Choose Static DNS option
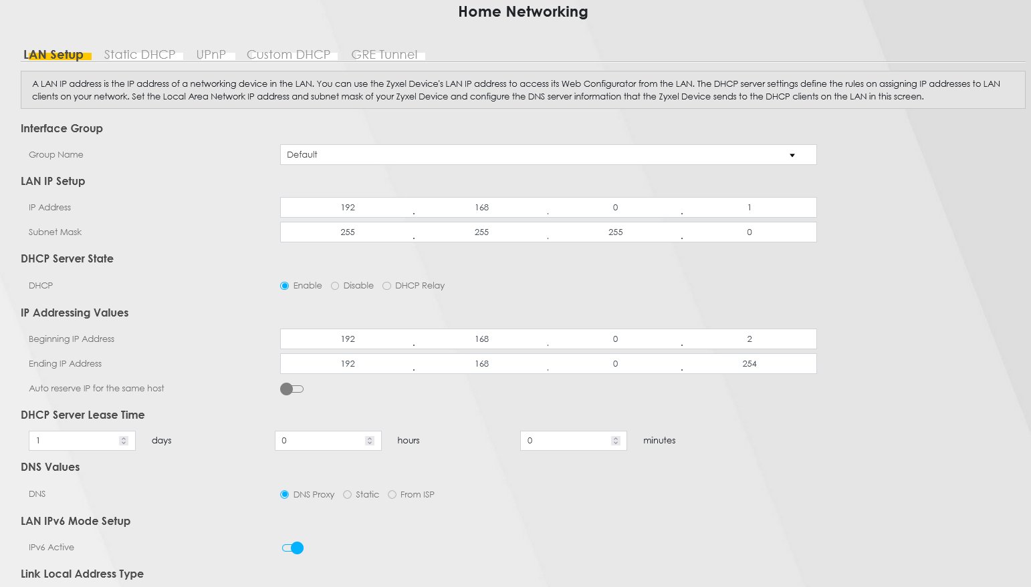 (x=347, y=495)
